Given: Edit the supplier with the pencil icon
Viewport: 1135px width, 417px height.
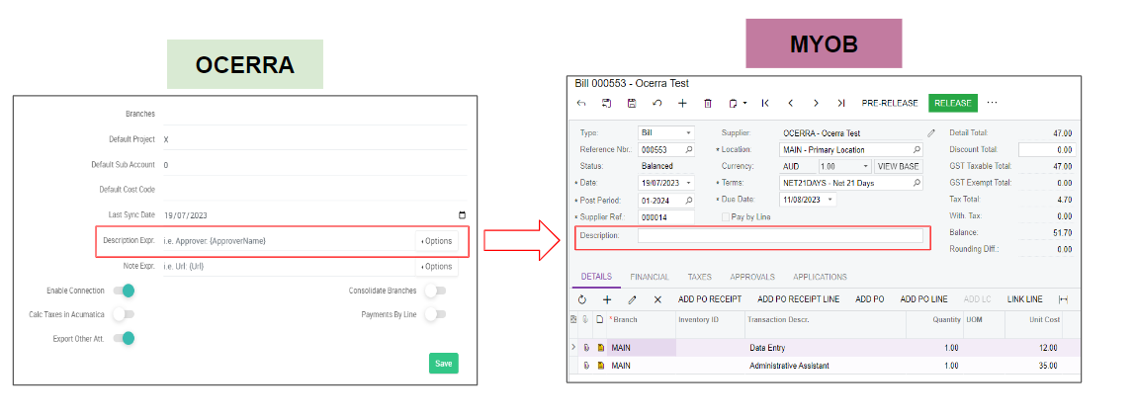Looking at the screenshot, I should coord(931,133).
